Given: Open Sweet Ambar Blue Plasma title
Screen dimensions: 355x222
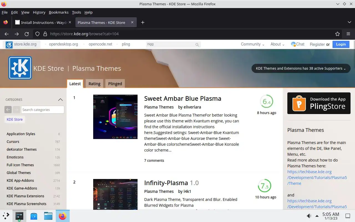Looking at the screenshot, I should pos(183,99).
